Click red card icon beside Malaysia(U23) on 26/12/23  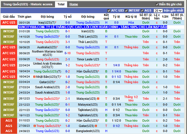click(98, 99)
